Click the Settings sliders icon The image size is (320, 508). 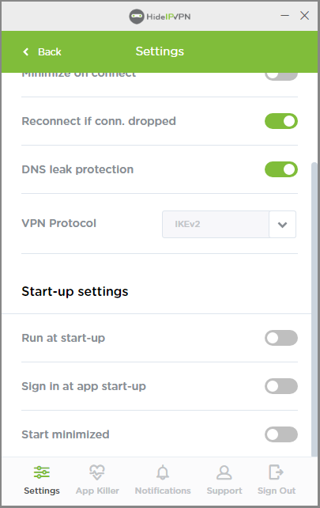pyautogui.click(x=42, y=472)
